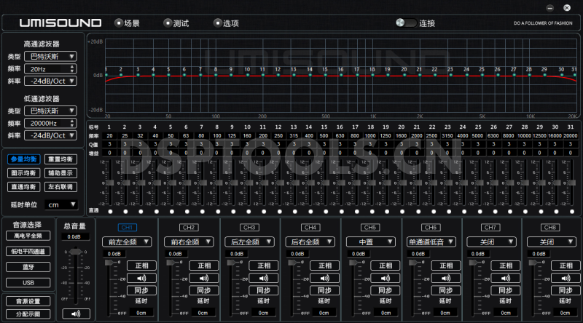Image resolution: width=583 pixels, height=323 pixels.
Task: Open the high-pass filter 斜率 dropdown
Action: (50, 81)
